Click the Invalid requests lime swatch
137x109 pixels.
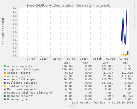(5, 86)
